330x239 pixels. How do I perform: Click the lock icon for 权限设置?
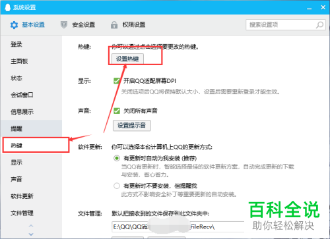pos(114,25)
